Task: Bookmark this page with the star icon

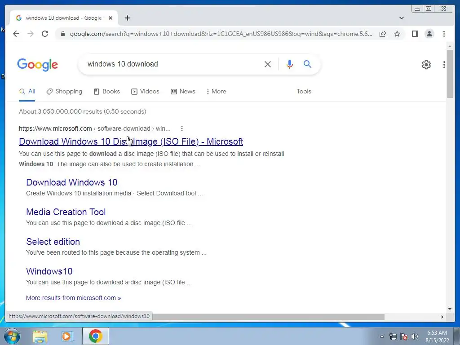Action: coord(397,34)
